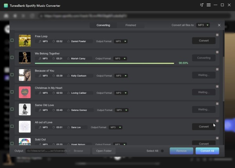Viewport: 235px width, 168px height.
Task: Tick the checkbox for We Belong Together
Action: point(12,57)
